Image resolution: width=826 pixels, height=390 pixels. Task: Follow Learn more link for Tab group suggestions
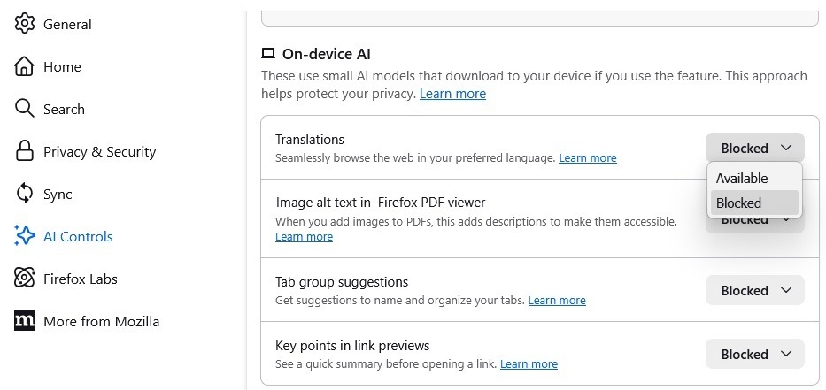(x=557, y=301)
